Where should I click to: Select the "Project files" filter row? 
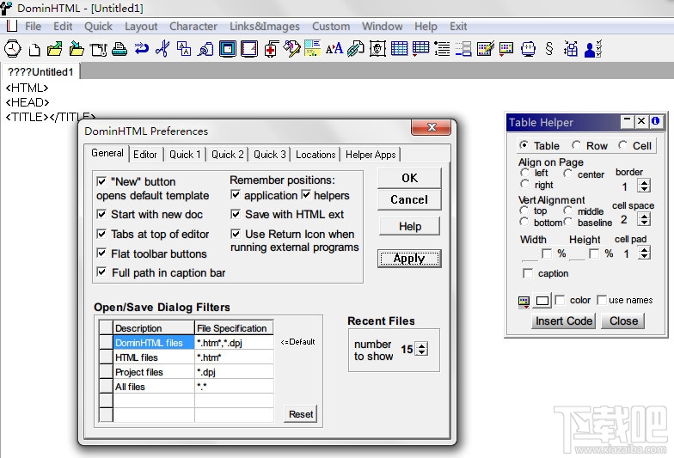(x=139, y=372)
